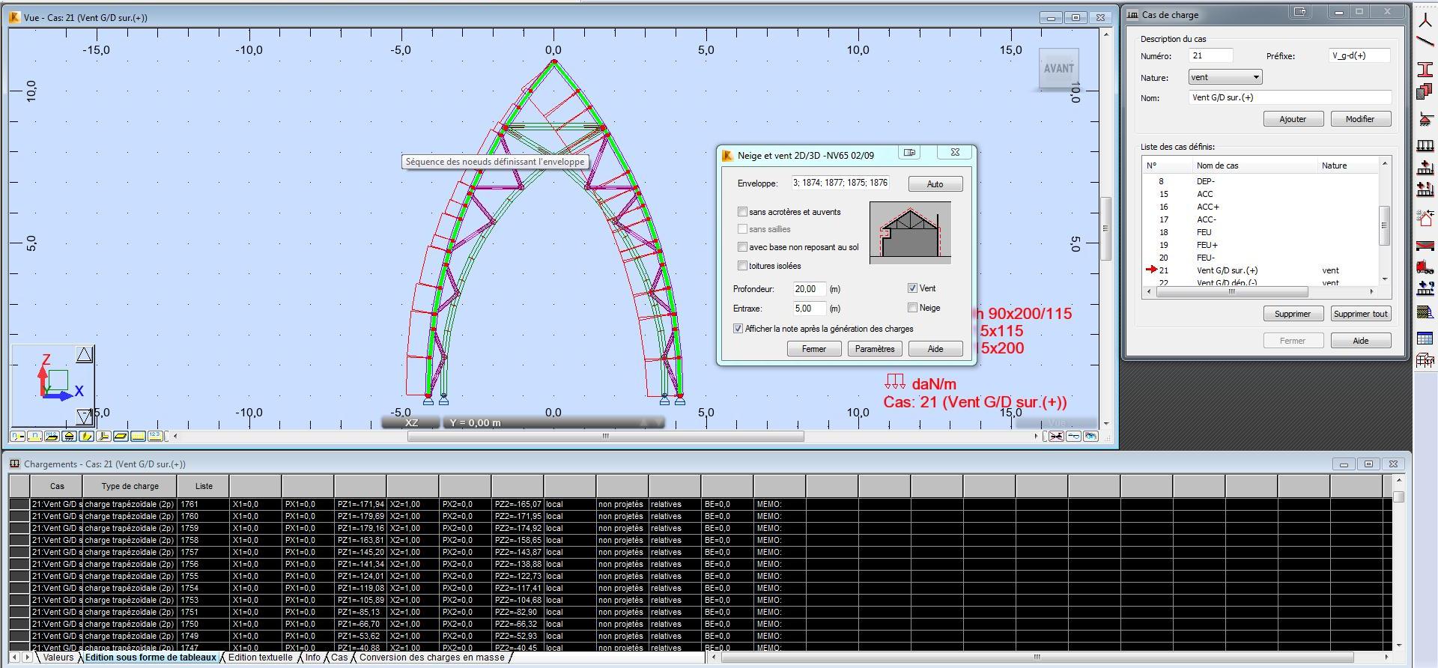Enable 'sans acrotères et auvents' checkbox
This screenshot has height=668, width=1438.
click(742, 212)
